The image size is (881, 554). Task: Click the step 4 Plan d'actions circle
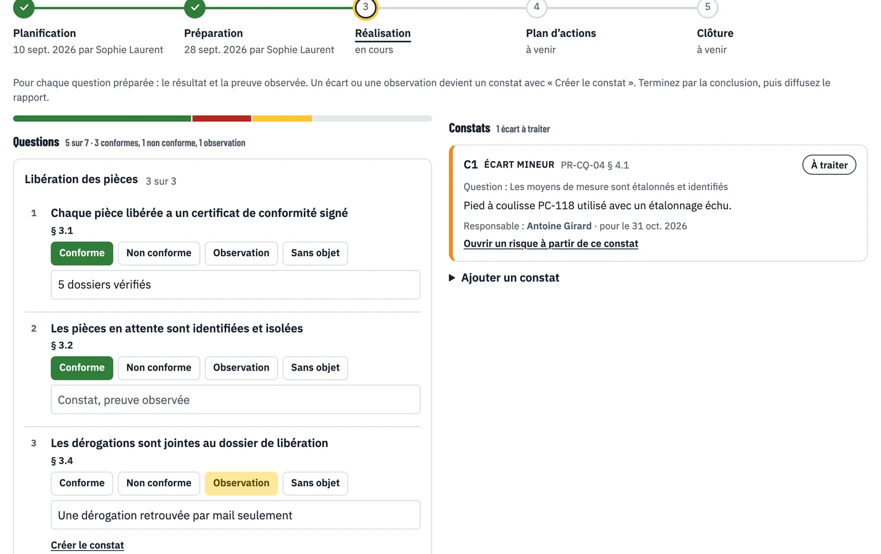pos(536,8)
